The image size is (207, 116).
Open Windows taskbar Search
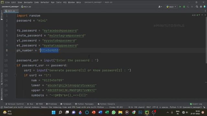tap(60, 112)
